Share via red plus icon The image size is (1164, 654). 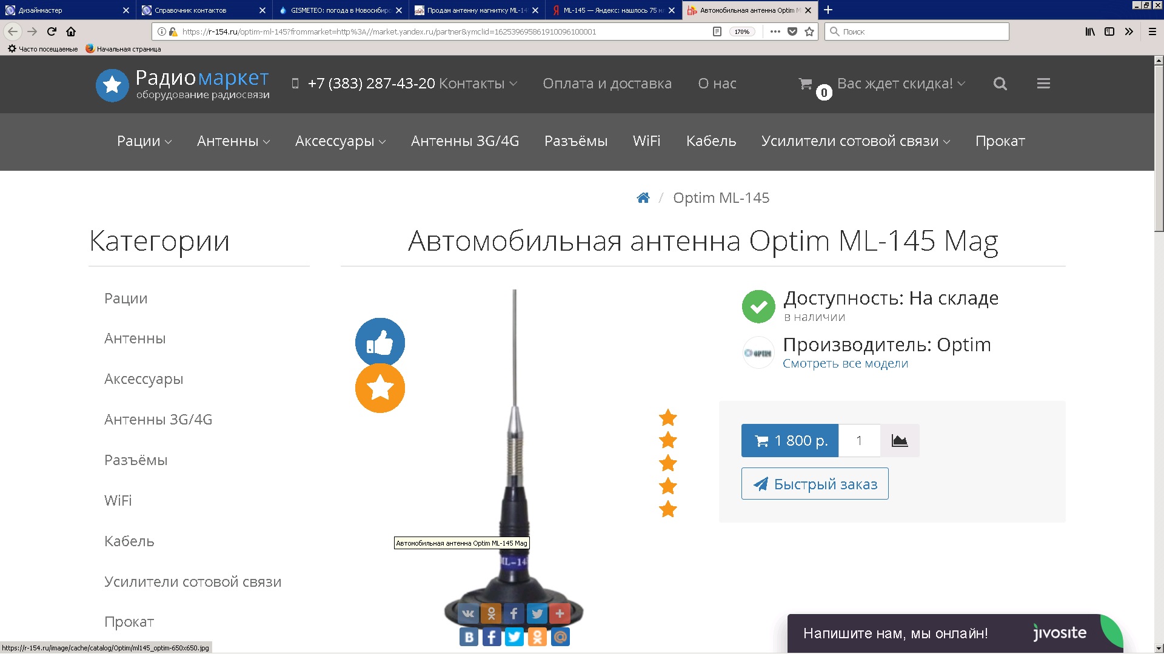(x=560, y=613)
